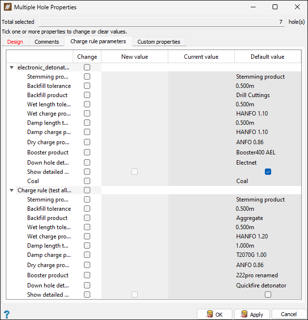The image size is (308, 320).
Task: Maximize the Multiple Hole Properties window
Action: click(x=275, y=7)
